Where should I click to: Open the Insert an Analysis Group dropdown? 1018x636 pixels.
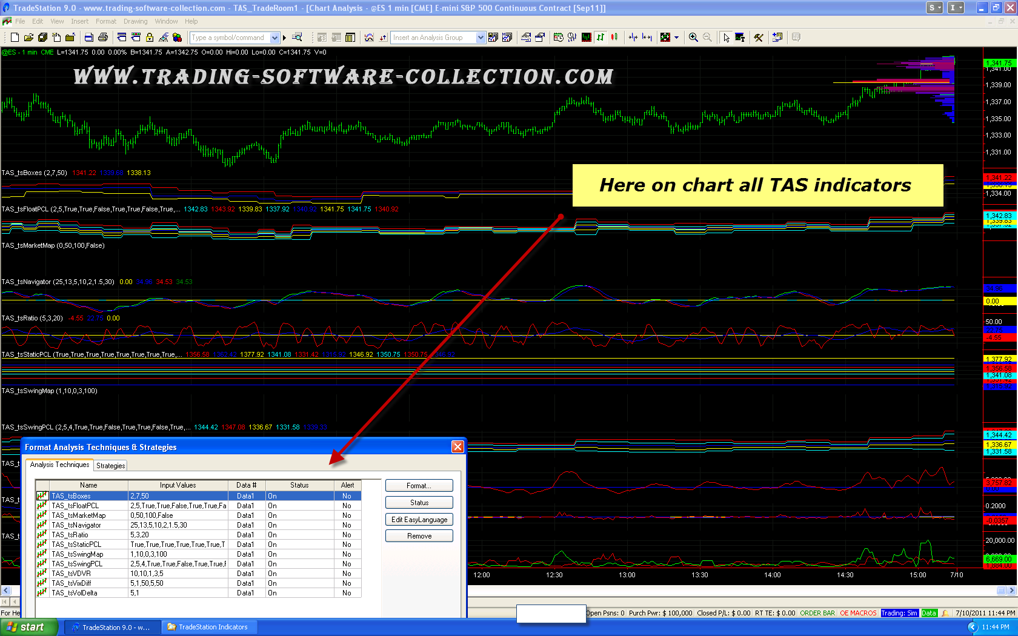[481, 38]
